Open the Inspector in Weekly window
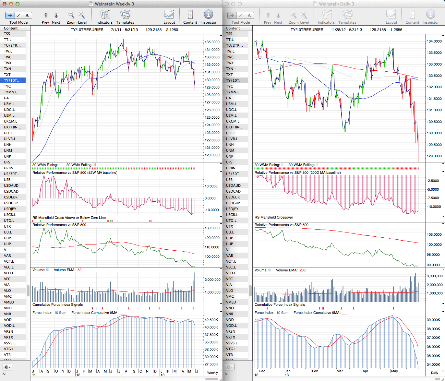This screenshot has height=381, width=445. pos(208,15)
